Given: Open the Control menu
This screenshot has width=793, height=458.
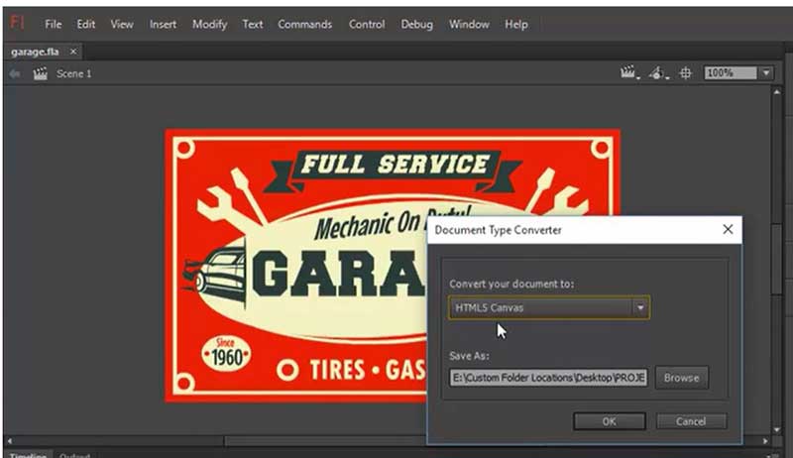Looking at the screenshot, I should pyautogui.click(x=367, y=24).
